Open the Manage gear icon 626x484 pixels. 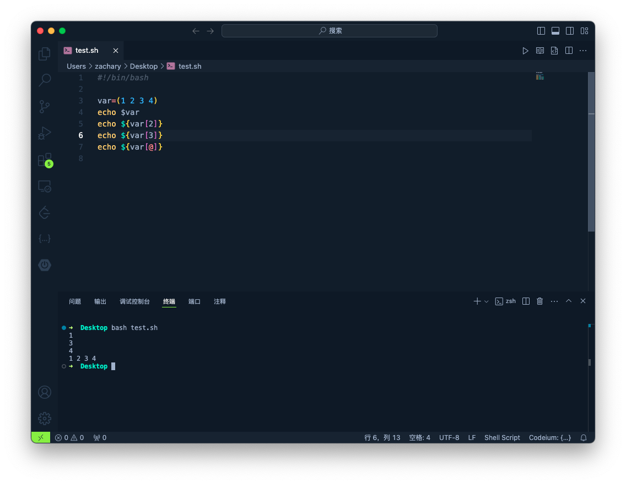tap(44, 418)
